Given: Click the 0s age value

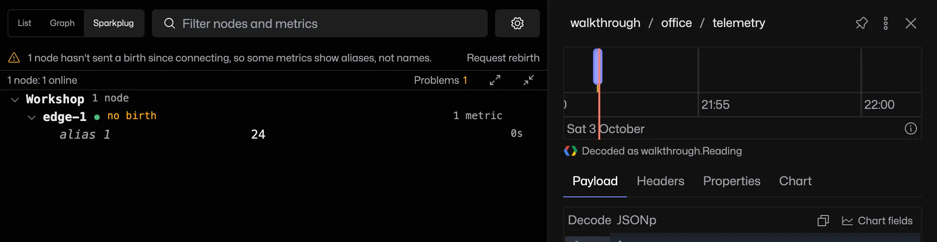Looking at the screenshot, I should point(517,134).
